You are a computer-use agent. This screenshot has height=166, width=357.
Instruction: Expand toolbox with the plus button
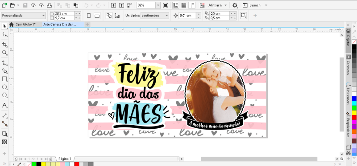4,153
